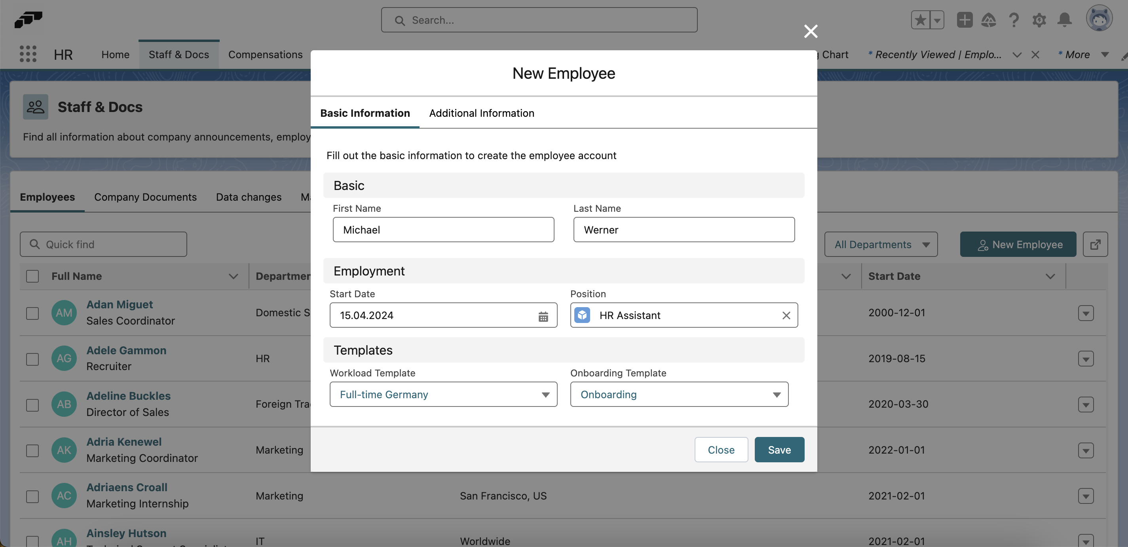Image resolution: width=1128 pixels, height=547 pixels.
Task: Open the All Departments dropdown
Action: 881,244
